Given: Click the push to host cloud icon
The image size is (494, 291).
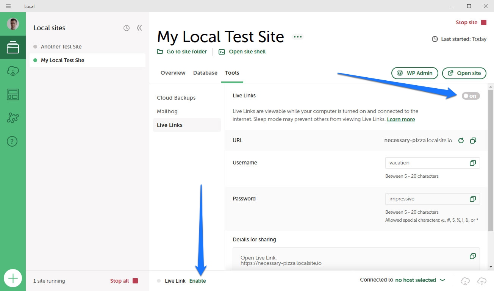Looking at the screenshot, I should point(482,281).
